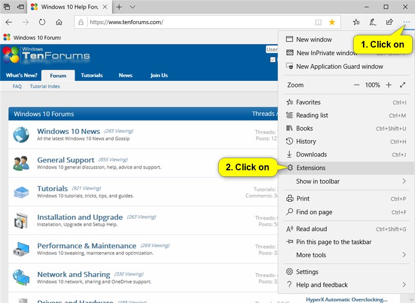Click the Network and Sharing monitors icon

pyautogui.click(x=21, y=277)
